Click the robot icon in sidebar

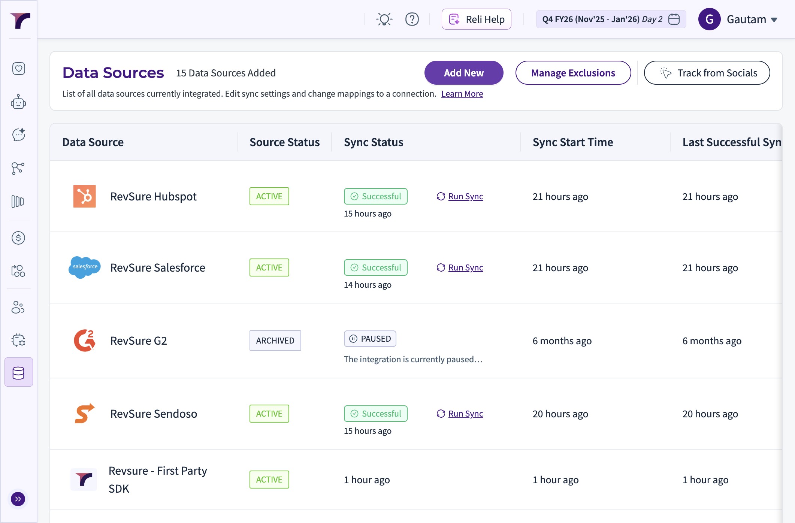18,102
